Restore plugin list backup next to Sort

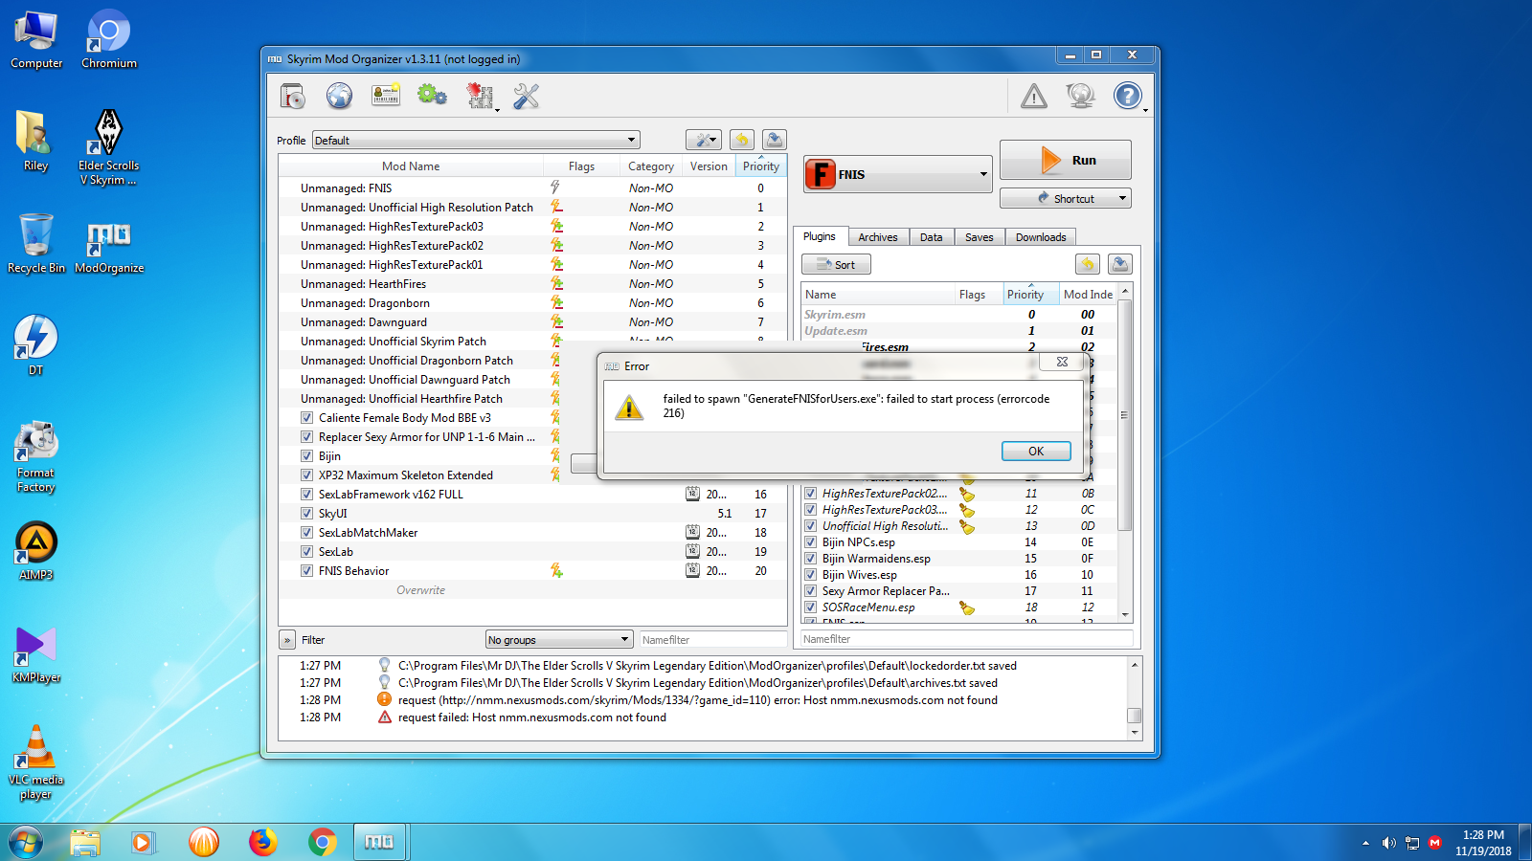[x=1087, y=264]
